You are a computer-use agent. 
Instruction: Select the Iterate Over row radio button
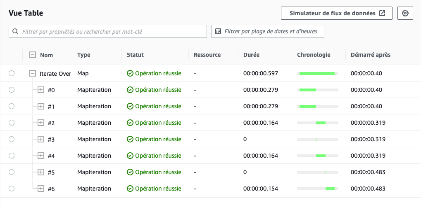(x=12, y=73)
